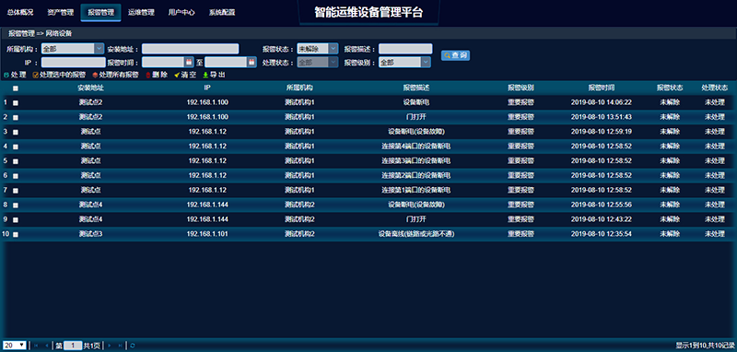Click 处理选中的报警 toolbar button

(x=59, y=75)
